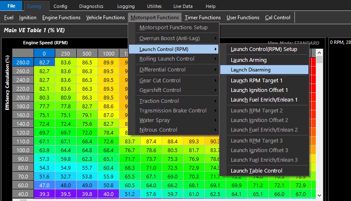351x201 pixels.
Task: Open the User Functions menu
Action: (243, 18)
